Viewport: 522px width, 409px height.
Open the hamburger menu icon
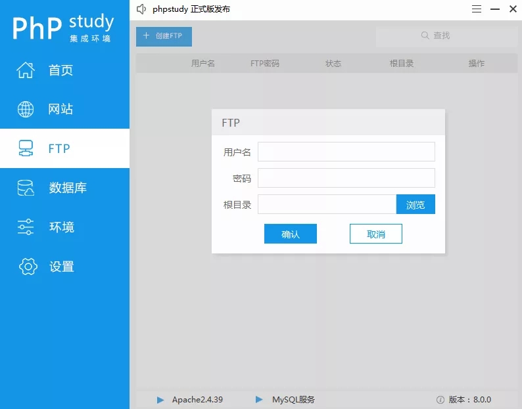tap(477, 9)
